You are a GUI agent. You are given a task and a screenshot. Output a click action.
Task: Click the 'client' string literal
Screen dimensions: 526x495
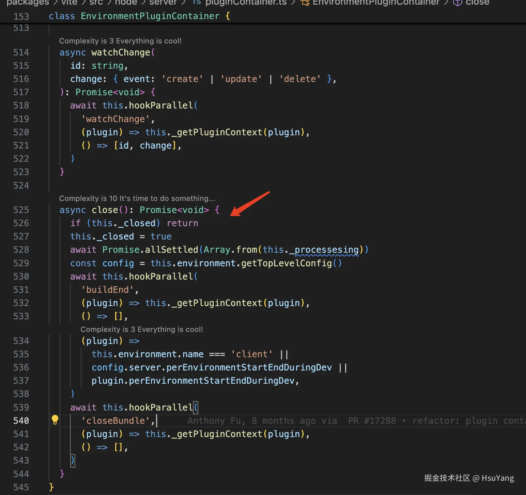click(x=252, y=354)
